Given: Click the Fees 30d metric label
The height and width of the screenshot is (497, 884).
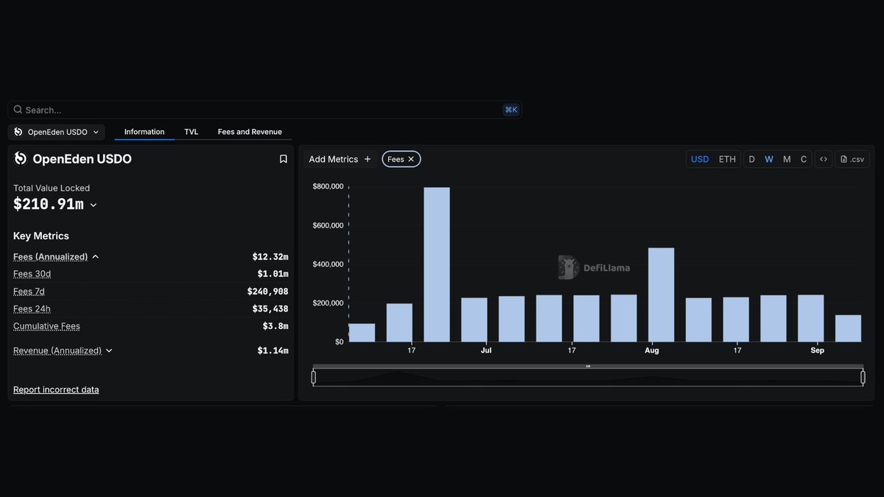Looking at the screenshot, I should pyautogui.click(x=32, y=274).
